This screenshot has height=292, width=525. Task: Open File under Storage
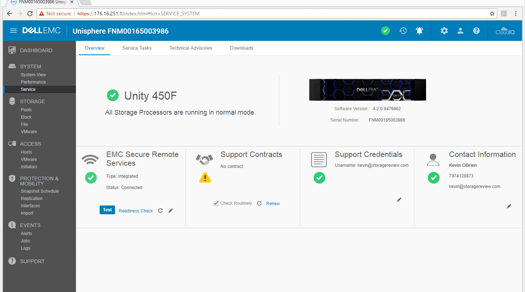pos(24,124)
